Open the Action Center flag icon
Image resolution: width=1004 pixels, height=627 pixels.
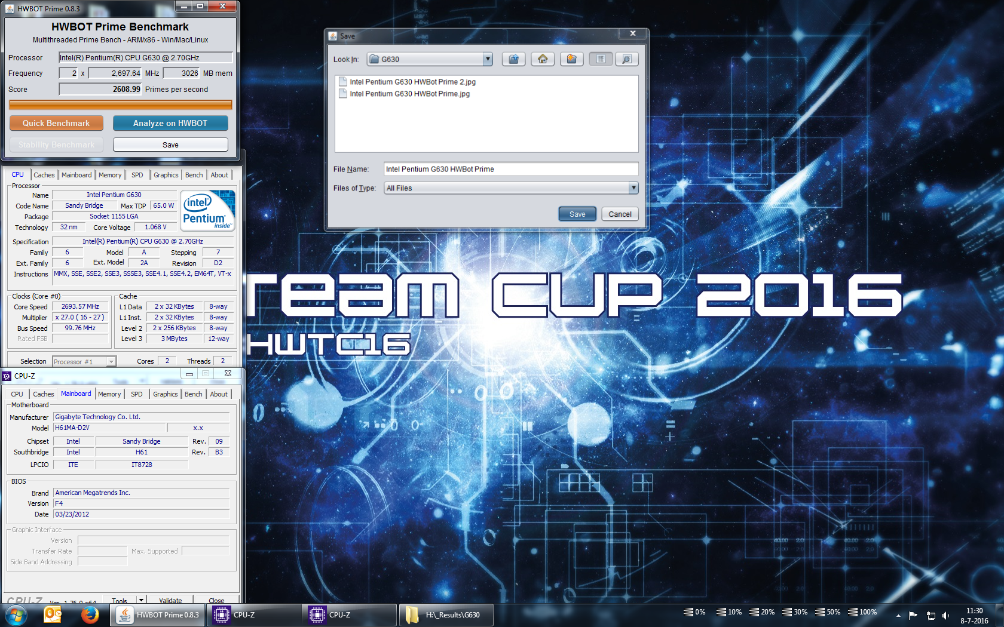point(913,615)
